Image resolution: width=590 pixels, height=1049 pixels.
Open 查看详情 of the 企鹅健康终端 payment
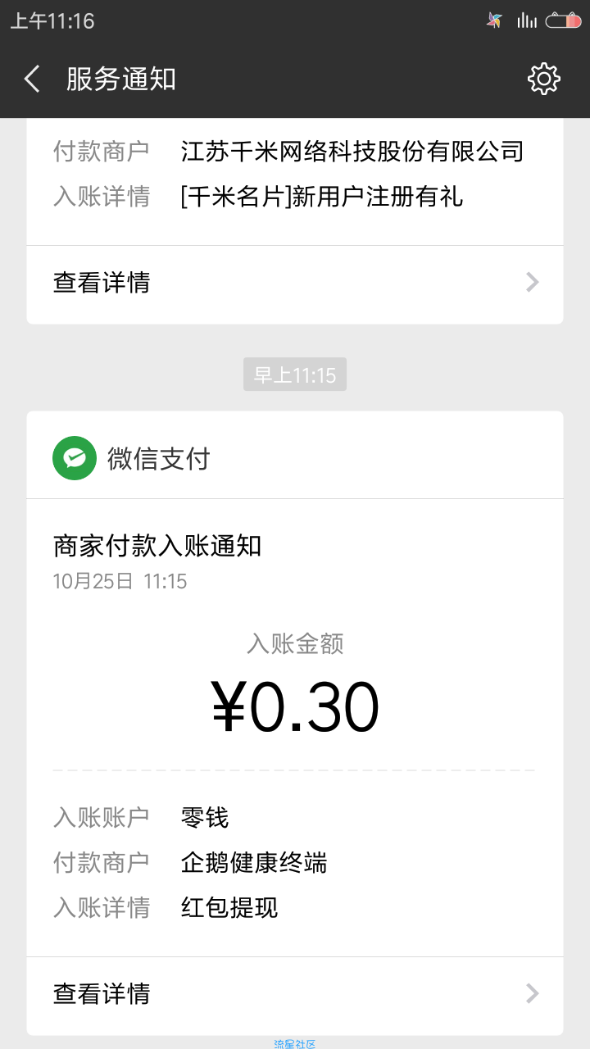click(295, 994)
